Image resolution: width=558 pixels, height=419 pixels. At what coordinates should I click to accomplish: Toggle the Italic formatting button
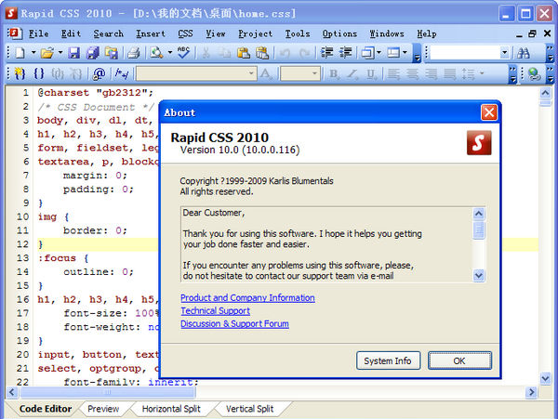coord(352,73)
